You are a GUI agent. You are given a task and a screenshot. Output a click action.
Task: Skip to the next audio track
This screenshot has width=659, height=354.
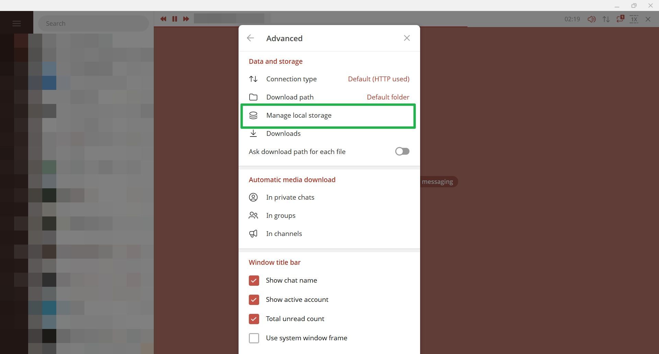click(186, 19)
